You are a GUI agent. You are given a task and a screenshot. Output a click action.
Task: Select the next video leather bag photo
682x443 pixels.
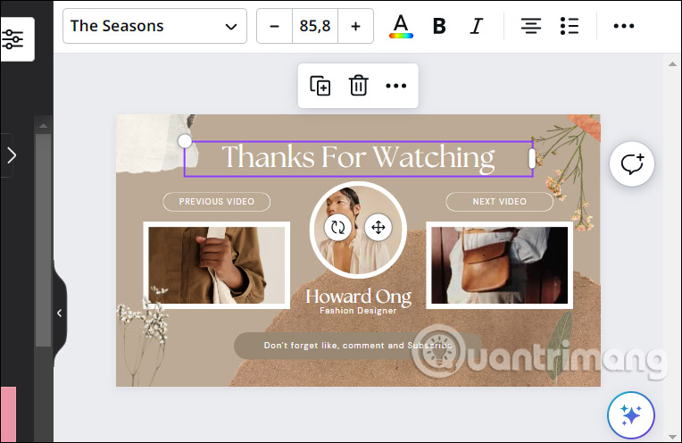[x=499, y=265]
